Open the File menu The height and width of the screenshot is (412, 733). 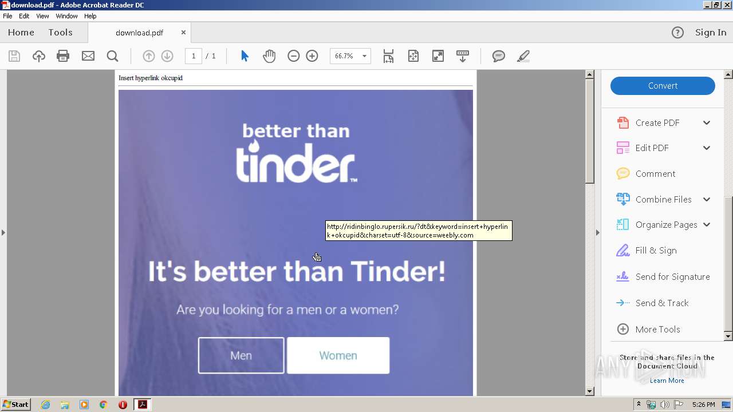(x=7, y=16)
